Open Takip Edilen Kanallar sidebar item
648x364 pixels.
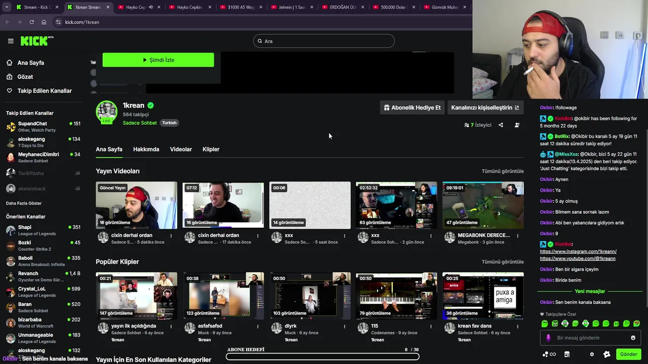pos(39,91)
